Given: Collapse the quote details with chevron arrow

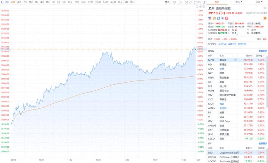Looking at the screenshot, I should 237,35.
